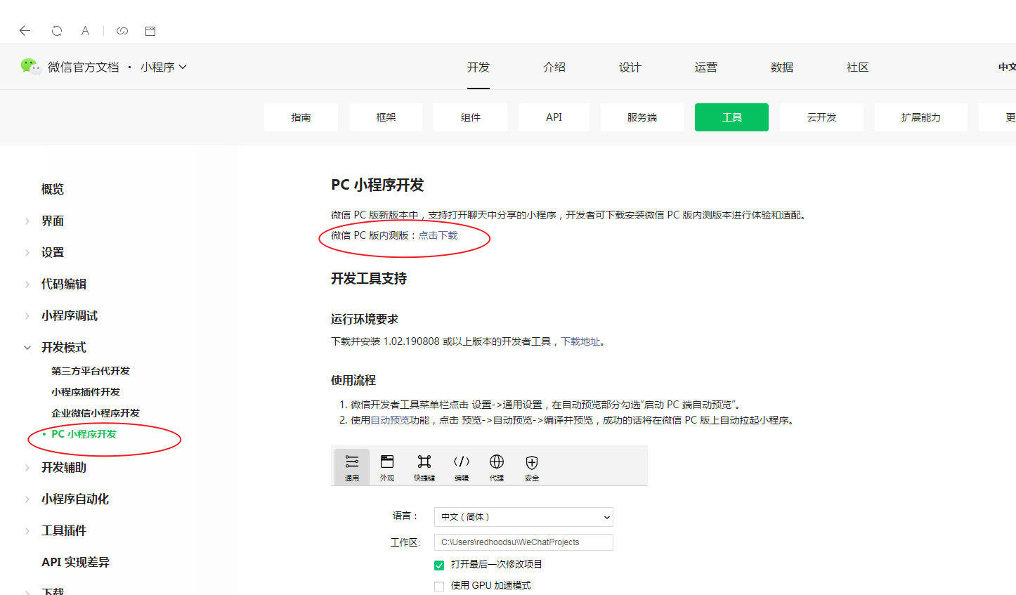
Task: Switch to the 运营 top navigation tab
Action: click(706, 67)
